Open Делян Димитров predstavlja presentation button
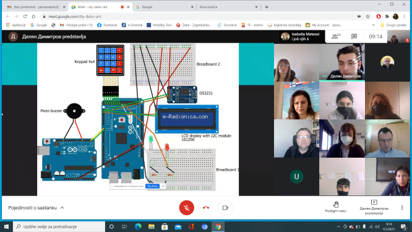Viewport: 412px width, 232px height. [374, 208]
